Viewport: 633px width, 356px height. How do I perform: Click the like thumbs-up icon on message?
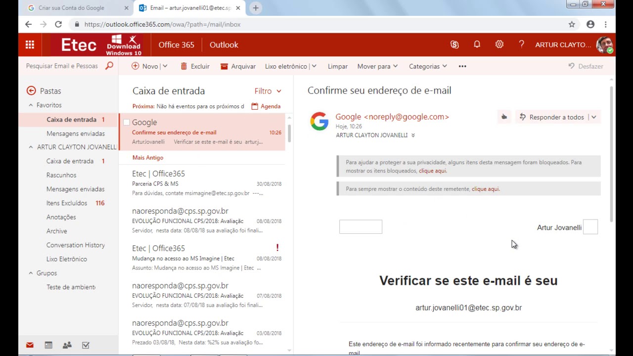[504, 117]
